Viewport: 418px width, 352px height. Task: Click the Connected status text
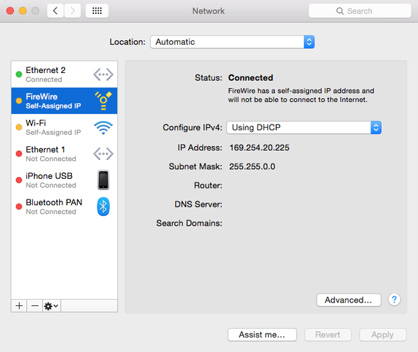pyautogui.click(x=251, y=78)
